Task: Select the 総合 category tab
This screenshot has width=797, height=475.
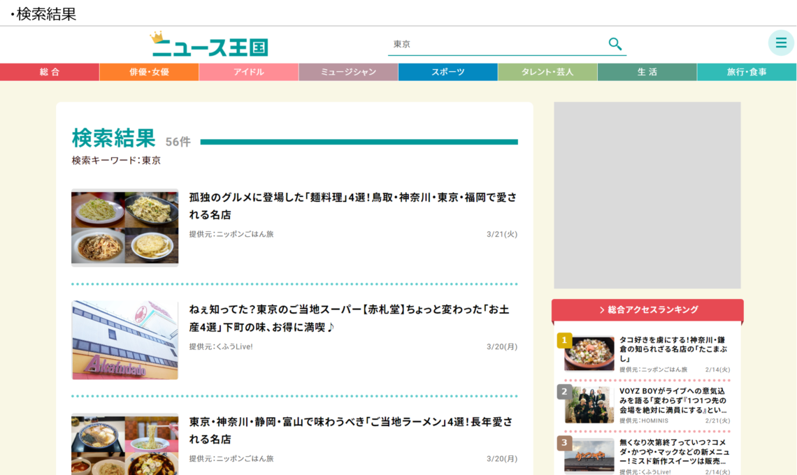Action: tap(50, 72)
